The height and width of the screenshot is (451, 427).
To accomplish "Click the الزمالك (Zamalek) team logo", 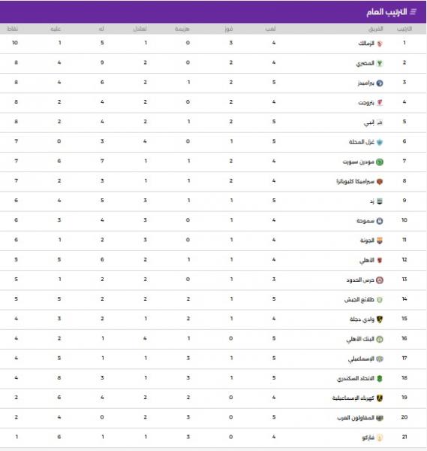I will click(379, 44).
